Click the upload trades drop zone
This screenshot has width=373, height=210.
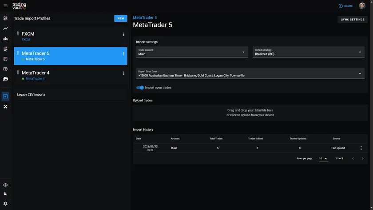pos(250,113)
